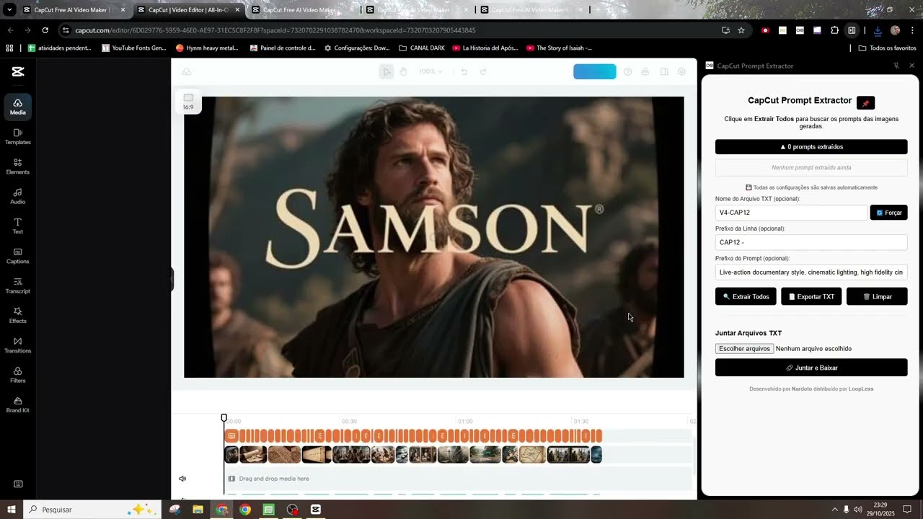Click the Nome do Arquivo TXT field

tap(791, 213)
